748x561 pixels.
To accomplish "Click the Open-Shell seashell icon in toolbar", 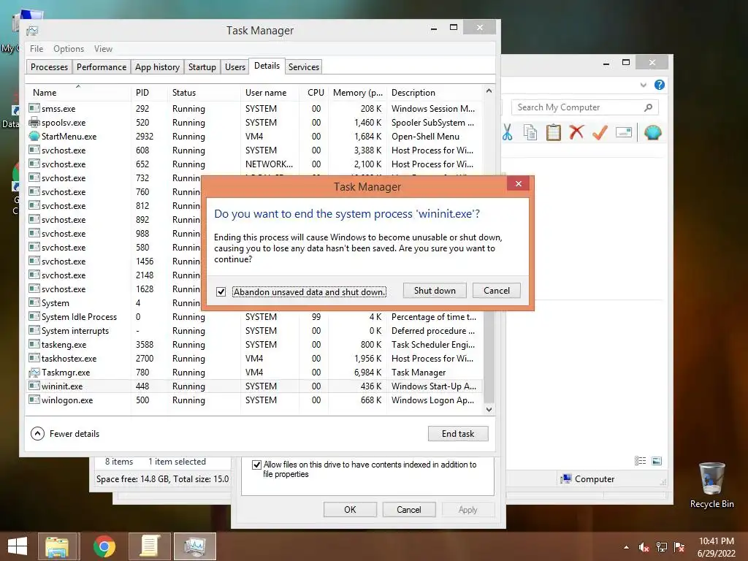I will 652,132.
